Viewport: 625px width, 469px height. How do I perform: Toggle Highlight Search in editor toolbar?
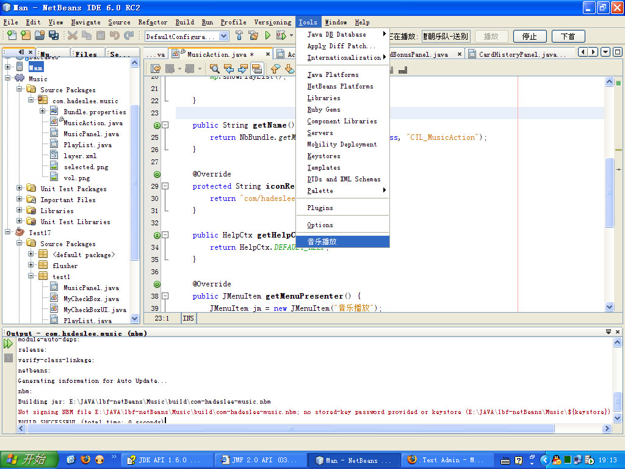tap(257, 69)
